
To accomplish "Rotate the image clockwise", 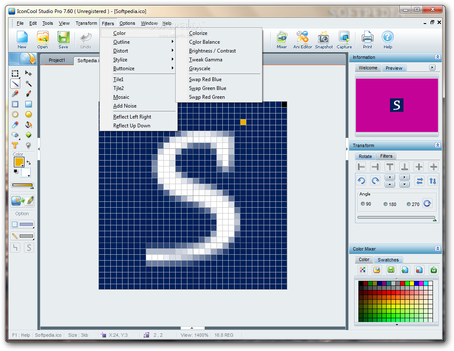I will (x=376, y=181).
